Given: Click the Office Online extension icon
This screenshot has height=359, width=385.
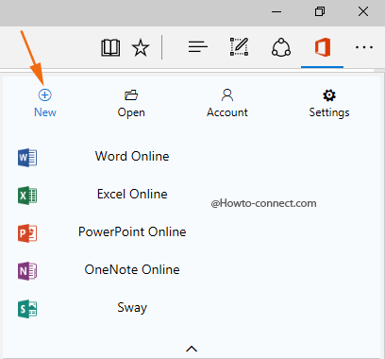Looking at the screenshot, I should 323,47.
